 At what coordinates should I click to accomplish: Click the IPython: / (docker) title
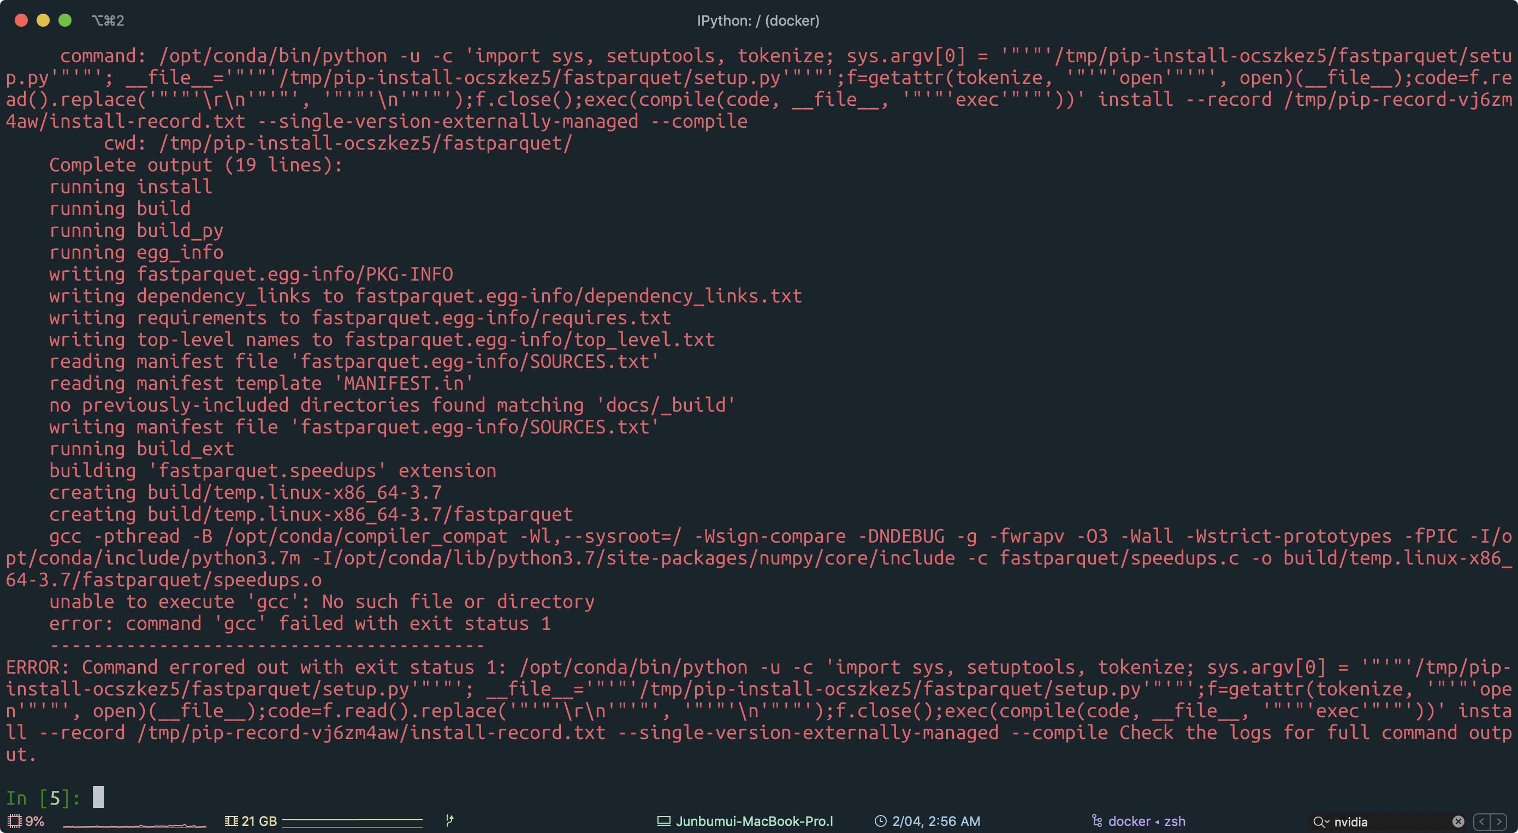point(757,21)
